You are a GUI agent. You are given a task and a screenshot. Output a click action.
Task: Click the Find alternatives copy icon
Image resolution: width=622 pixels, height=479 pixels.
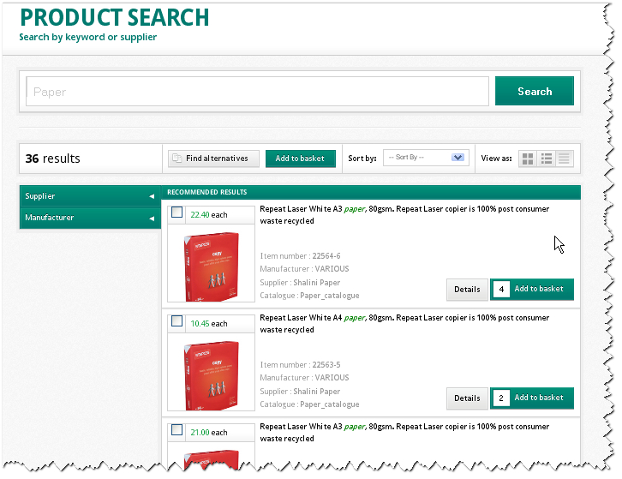(x=176, y=159)
